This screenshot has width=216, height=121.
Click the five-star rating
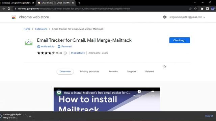pyautogui.click(x=46, y=53)
